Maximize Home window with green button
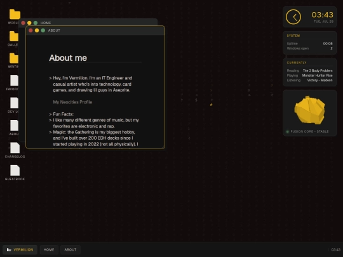The width and height of the screenshot is (343, 257). pos(36,23)
